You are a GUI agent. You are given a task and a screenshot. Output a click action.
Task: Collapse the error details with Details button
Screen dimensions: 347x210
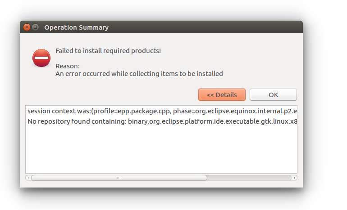click(222, 95)
